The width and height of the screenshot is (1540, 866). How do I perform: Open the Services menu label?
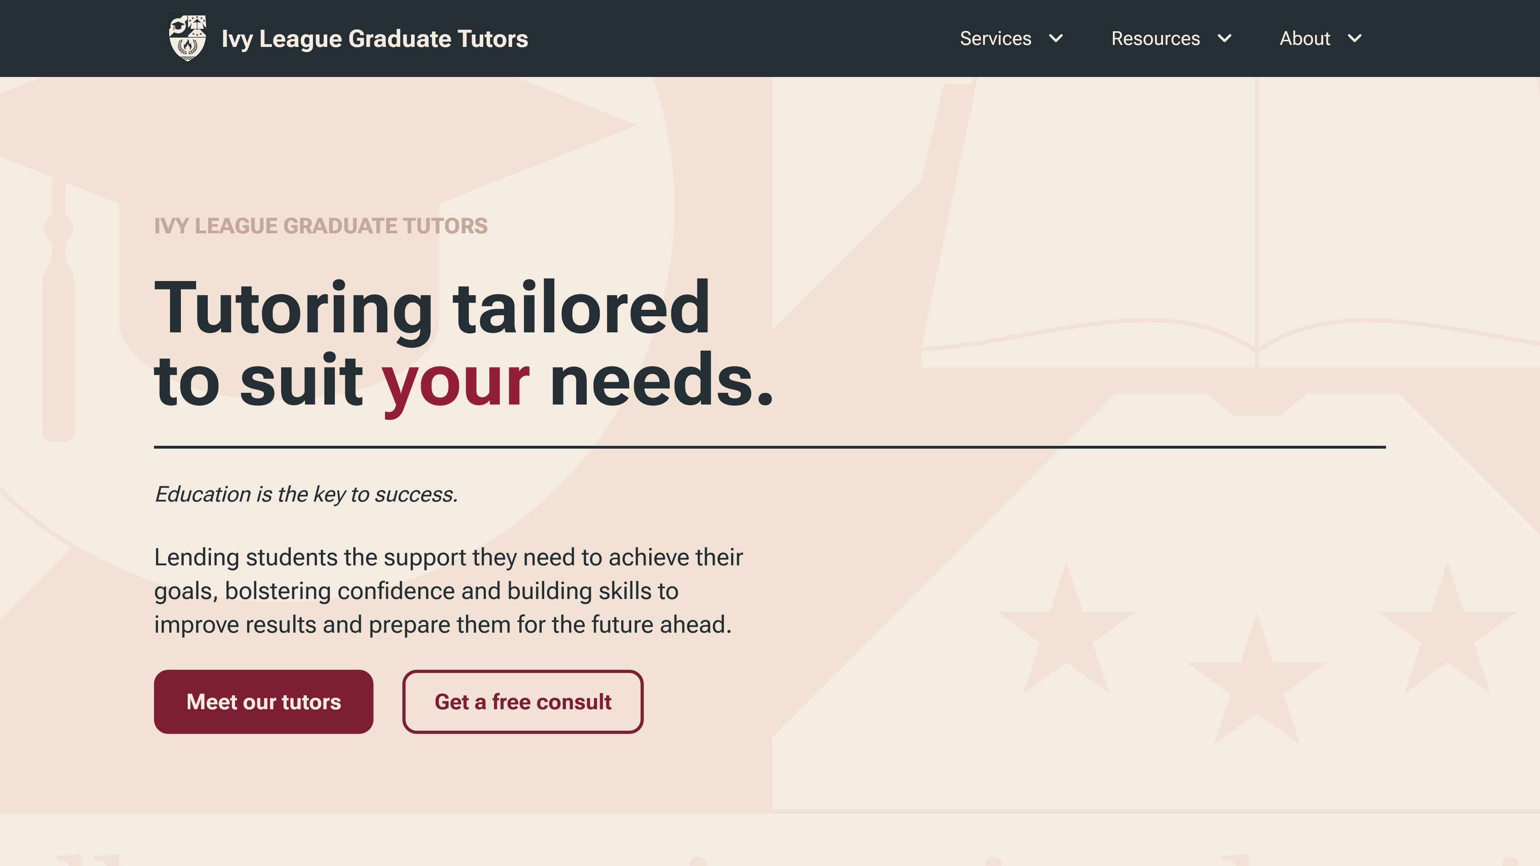pyautogui.click(x=995, y=38)
